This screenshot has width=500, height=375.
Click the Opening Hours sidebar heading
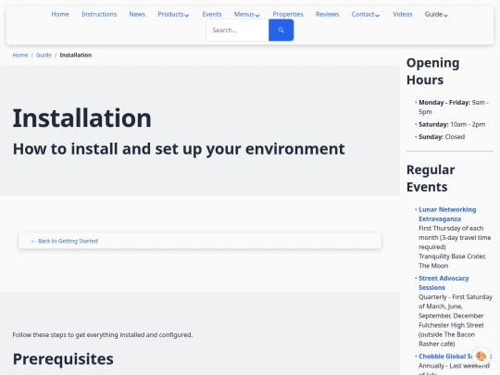[x=432, y=71]
